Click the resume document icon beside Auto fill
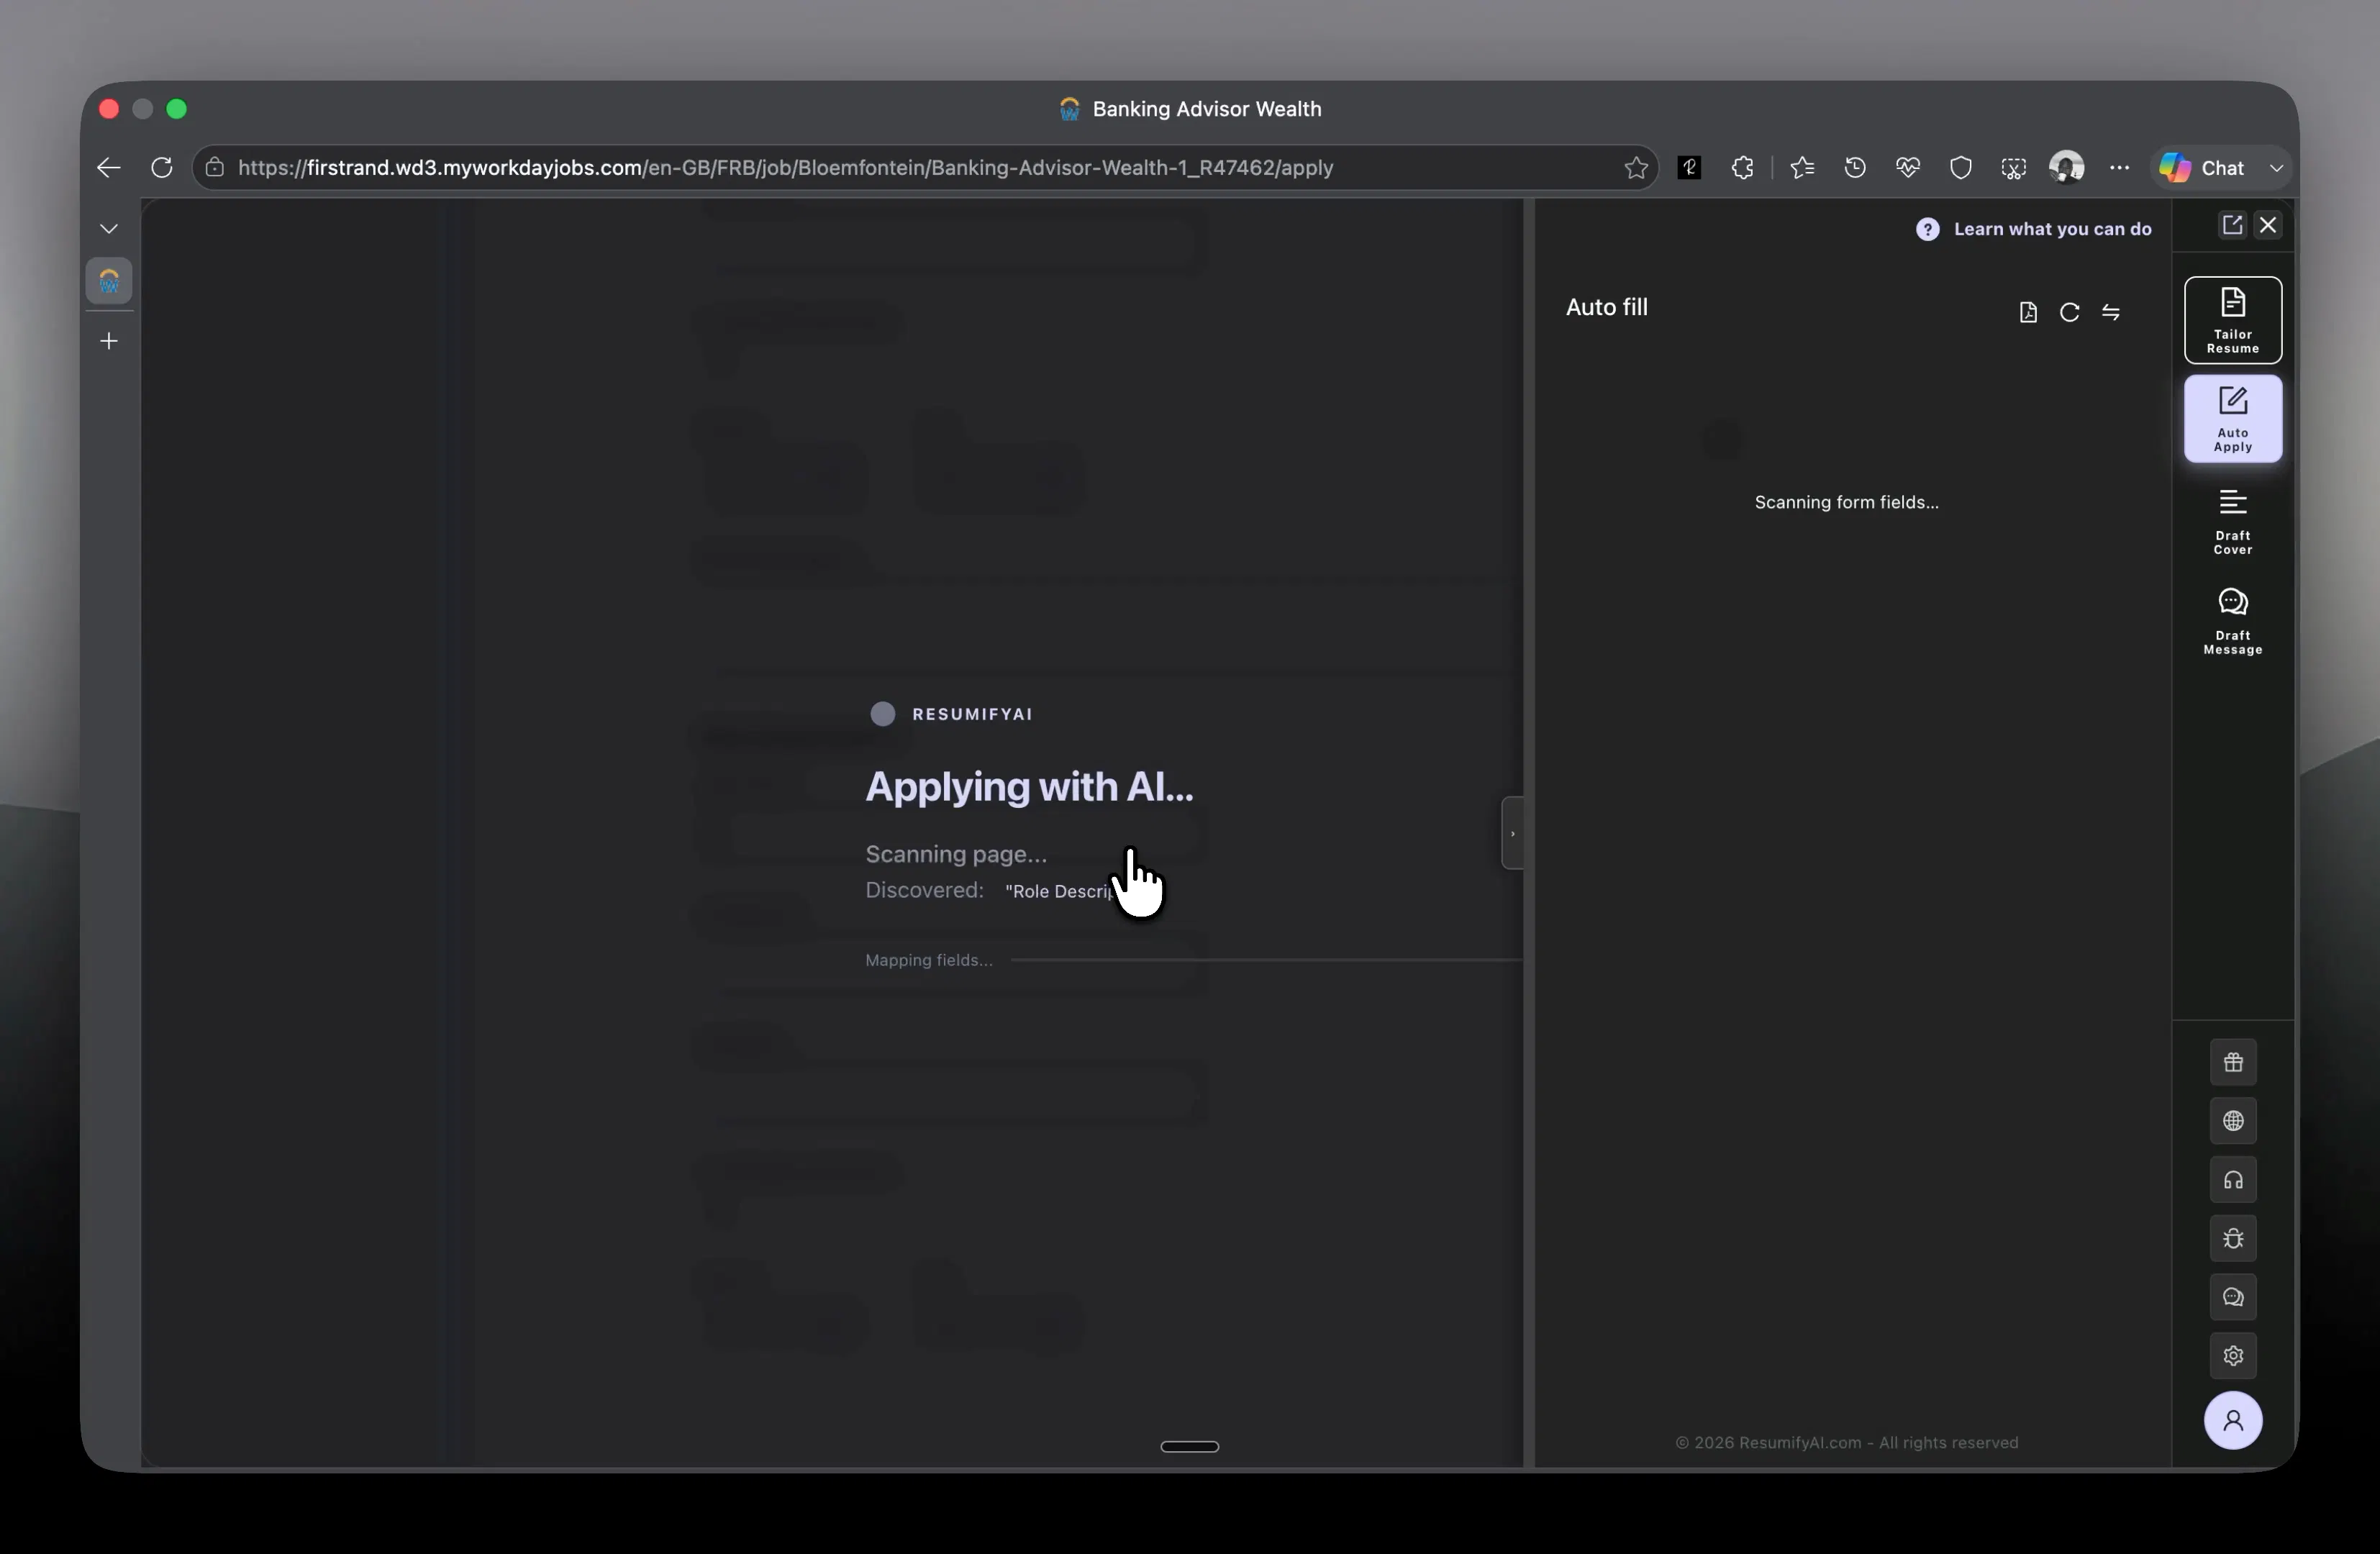 point(2027,313)
